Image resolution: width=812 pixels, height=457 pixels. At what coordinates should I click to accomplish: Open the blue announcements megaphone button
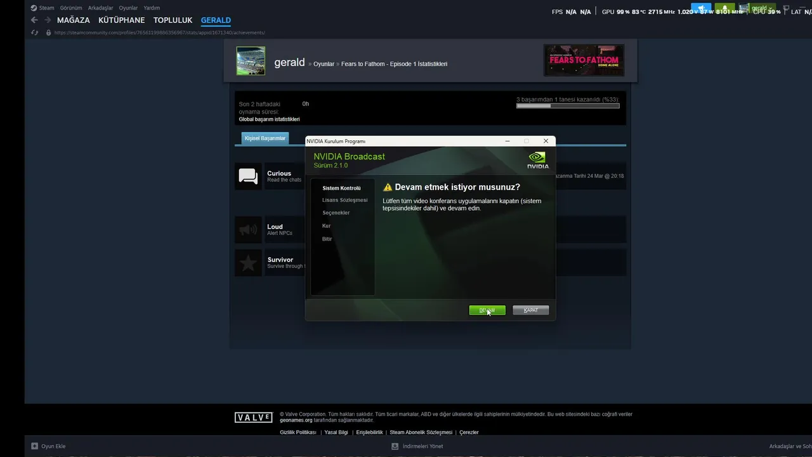(701, 9)
